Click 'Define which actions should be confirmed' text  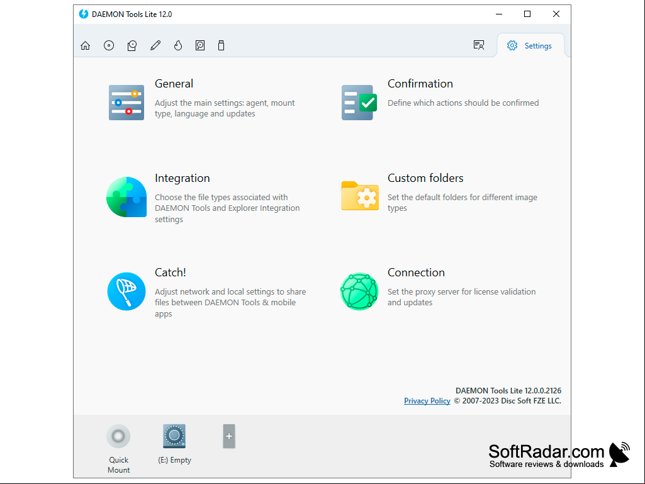pos(463,103)
